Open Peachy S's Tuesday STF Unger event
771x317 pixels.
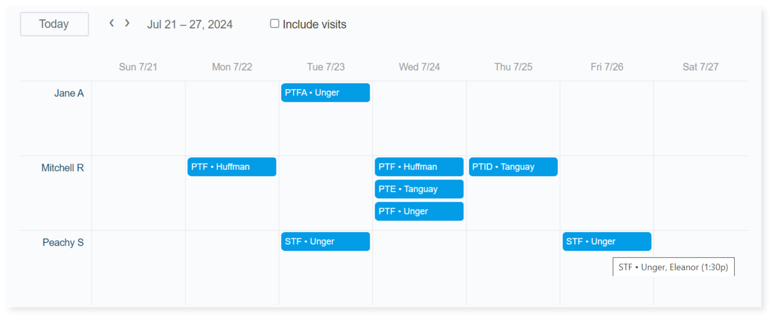(x=325, y=241)
